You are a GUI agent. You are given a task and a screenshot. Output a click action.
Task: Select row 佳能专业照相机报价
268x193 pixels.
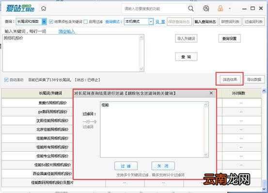pyautogui.click(x=52, y=156)
